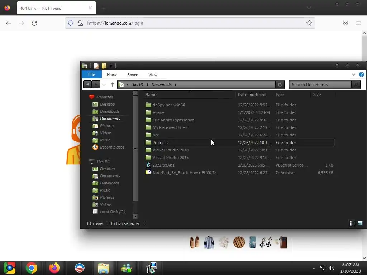
Task: Open the File tab in Explorer
Action: coord(91,74)
